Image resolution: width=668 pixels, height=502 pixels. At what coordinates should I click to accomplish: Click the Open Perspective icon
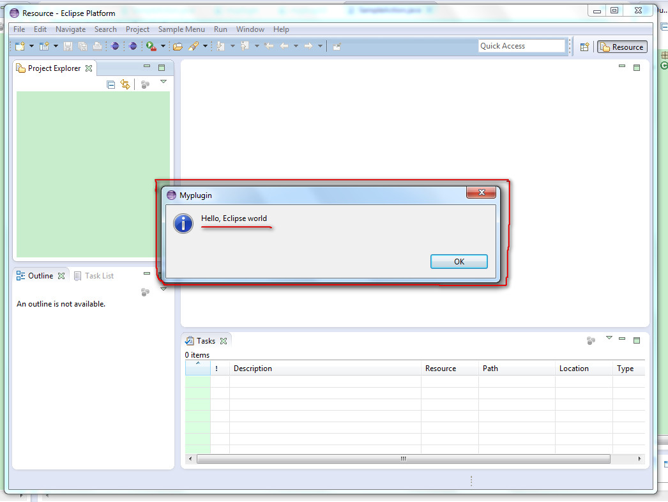click(584, 47)
